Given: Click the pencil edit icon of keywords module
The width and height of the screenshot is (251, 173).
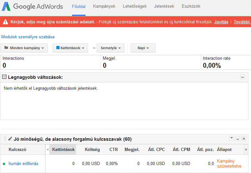Looking at the screenshot, I should [10, 139].
